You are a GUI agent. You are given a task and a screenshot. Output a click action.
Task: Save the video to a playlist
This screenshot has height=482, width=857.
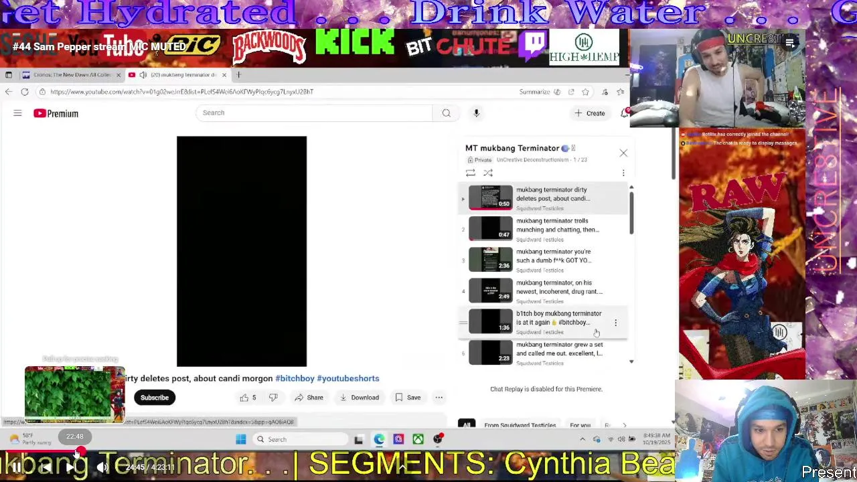(408, 398)
